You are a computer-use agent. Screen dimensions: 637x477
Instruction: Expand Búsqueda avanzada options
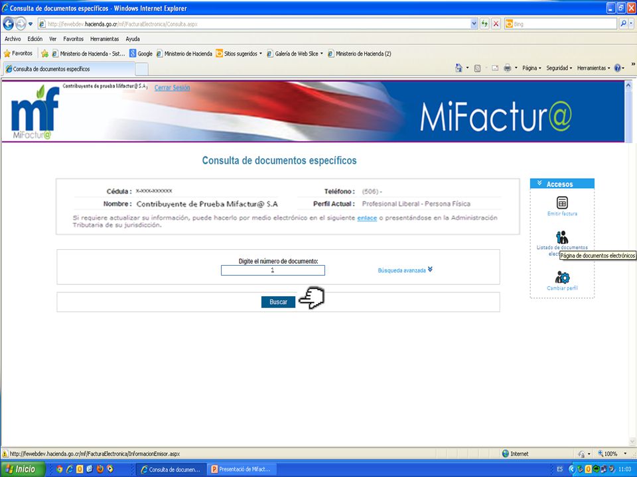405,270
